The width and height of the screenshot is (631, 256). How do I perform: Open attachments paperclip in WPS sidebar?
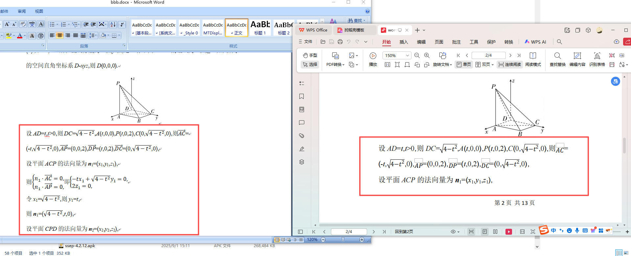click(302, 136)
